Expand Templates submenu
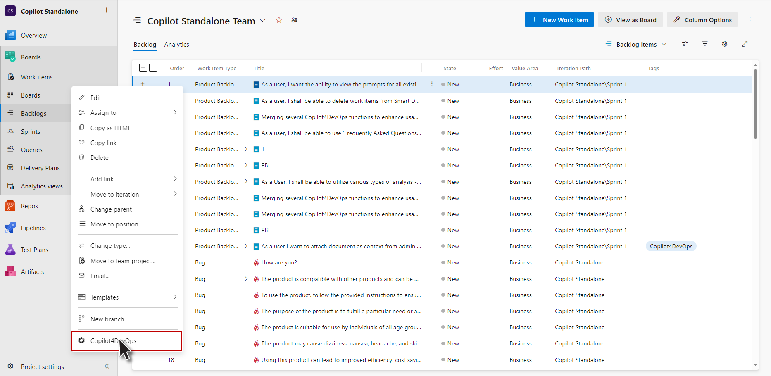Image resolution: width=771 pixels, height=376 pixels. (x=175, y=297)
